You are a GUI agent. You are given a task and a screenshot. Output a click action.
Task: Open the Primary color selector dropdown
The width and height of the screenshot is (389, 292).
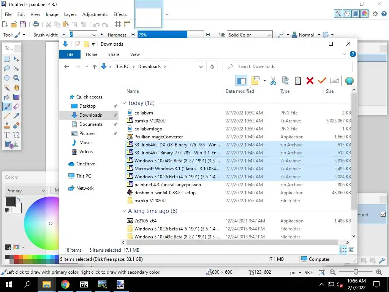tap(26, 191)
